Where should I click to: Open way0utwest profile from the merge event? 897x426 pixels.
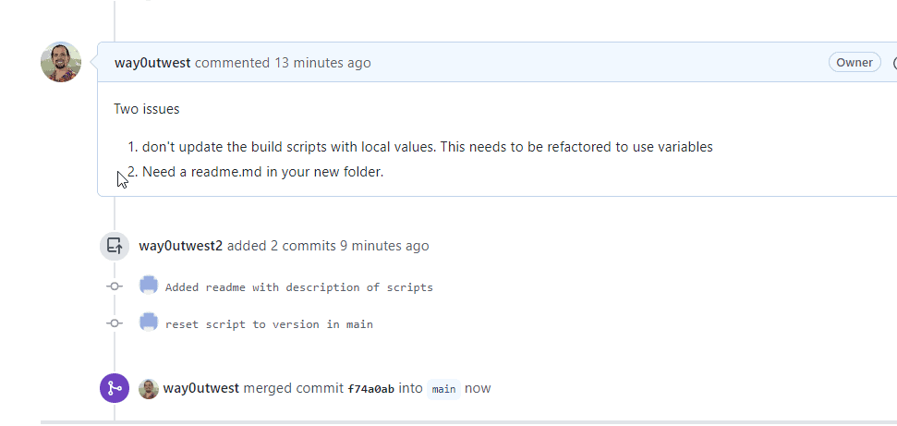(201, 388)
